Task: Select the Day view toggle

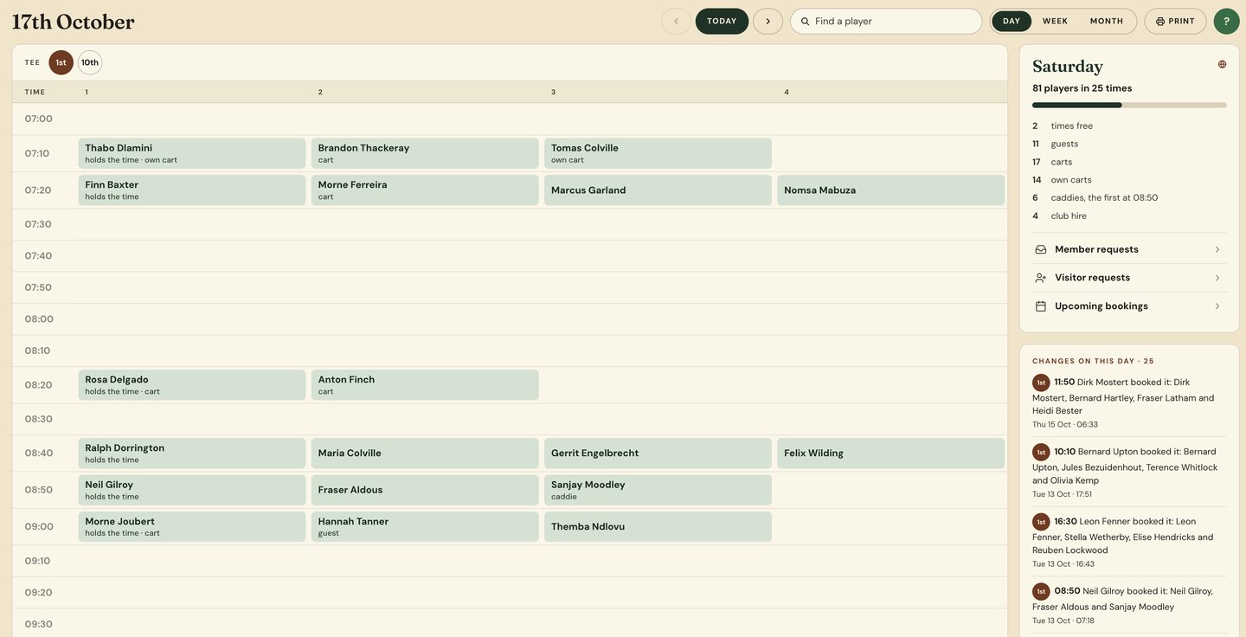Action: [1012, 21]
